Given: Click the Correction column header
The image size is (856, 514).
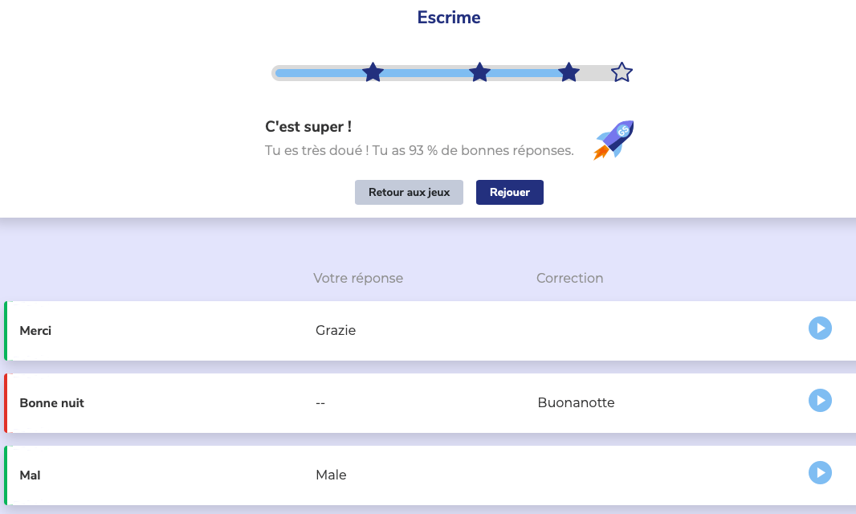Looking at the screenshot, I should click(x=569, y=279).
